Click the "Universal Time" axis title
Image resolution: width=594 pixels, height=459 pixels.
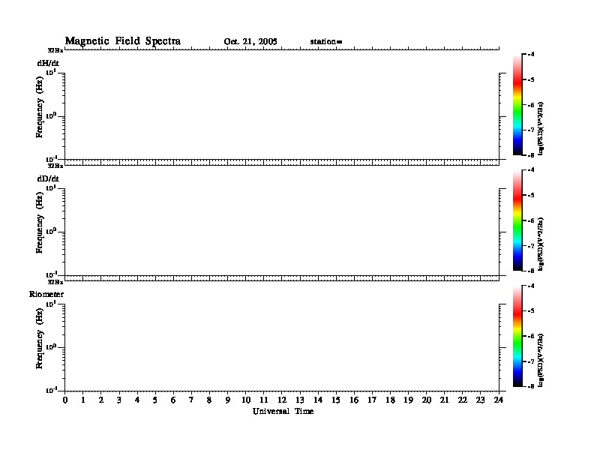(283, 411)
